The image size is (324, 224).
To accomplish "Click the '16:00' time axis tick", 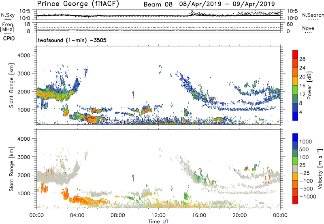I will [x=199, y=216].
